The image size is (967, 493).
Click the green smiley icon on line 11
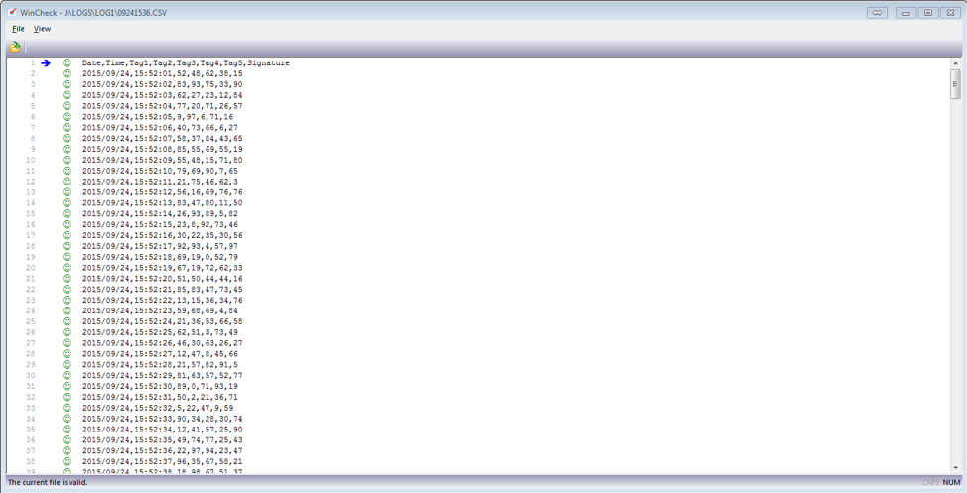[x=67, y=171]
